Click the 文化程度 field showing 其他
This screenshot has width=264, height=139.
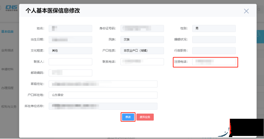(x=70, y=51)
